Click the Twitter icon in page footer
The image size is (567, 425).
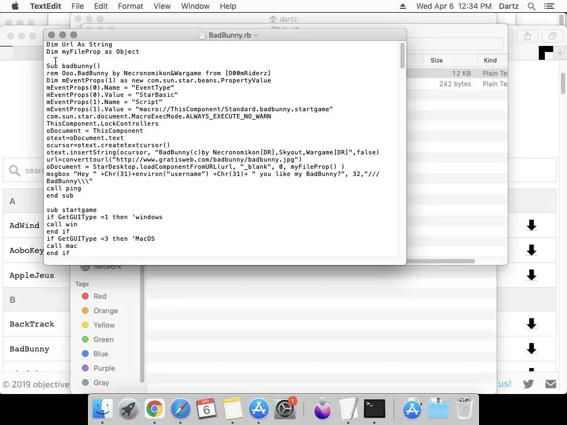pos(528,384)
